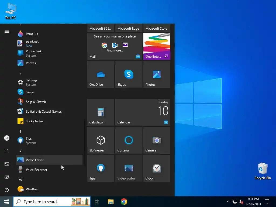Viewport: 276px width, 207px height.
Task: Click the muted volume tray icon
Action: pyautogui.click(x=241, y=202)
